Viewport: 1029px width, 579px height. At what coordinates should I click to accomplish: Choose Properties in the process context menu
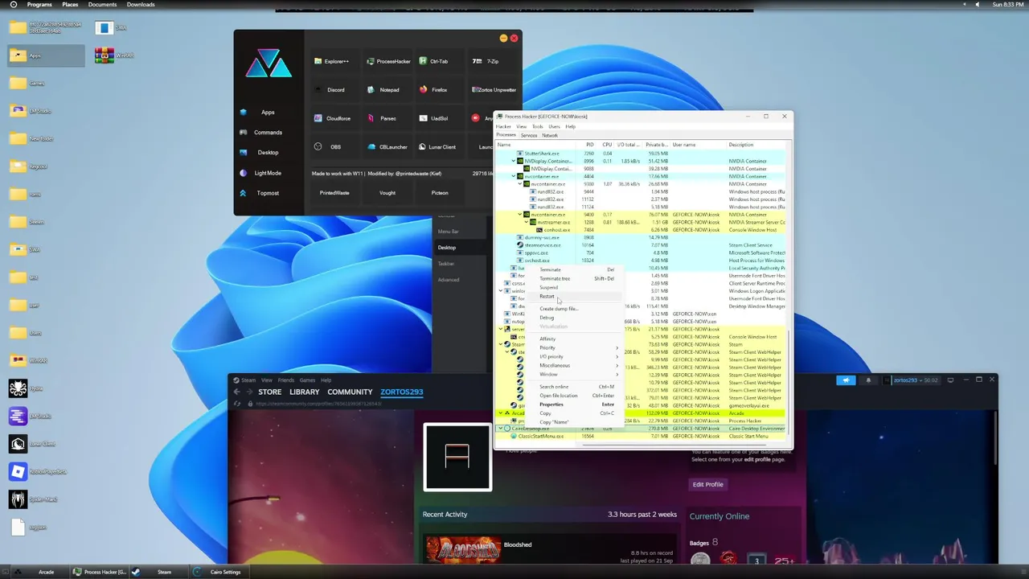coord(577,404)
